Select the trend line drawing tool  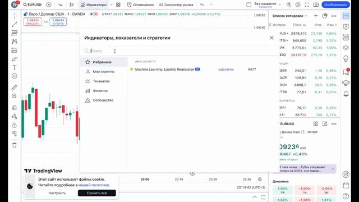click(x=15, y=24)
